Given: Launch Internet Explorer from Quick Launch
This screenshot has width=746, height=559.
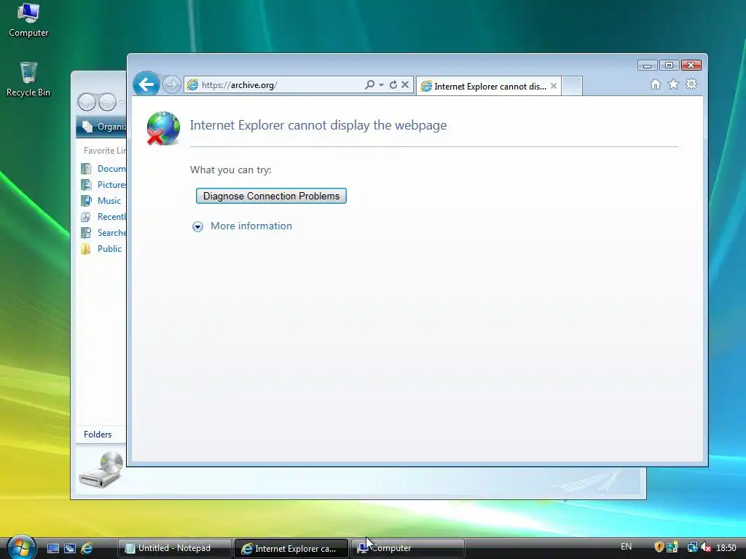Looking at the screenshot, I should pyautogui.click(x=87, y=548).
